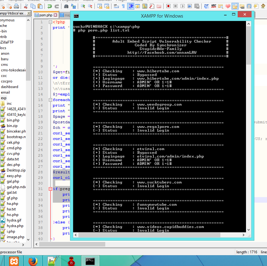Start macro recording with the red dot icon
The height and width of the screenshot is (266, 267).
click(x=169, y=6)
